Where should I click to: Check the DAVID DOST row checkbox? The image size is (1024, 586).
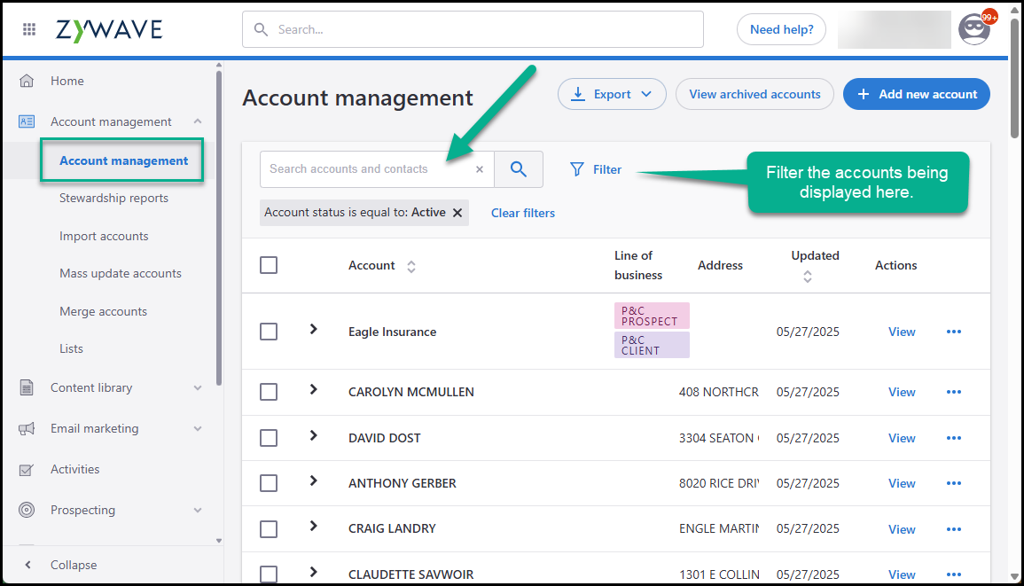(269, 438)
